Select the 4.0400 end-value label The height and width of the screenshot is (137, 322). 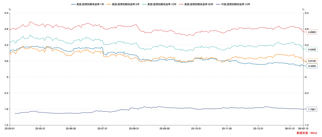tap(312, 50)
